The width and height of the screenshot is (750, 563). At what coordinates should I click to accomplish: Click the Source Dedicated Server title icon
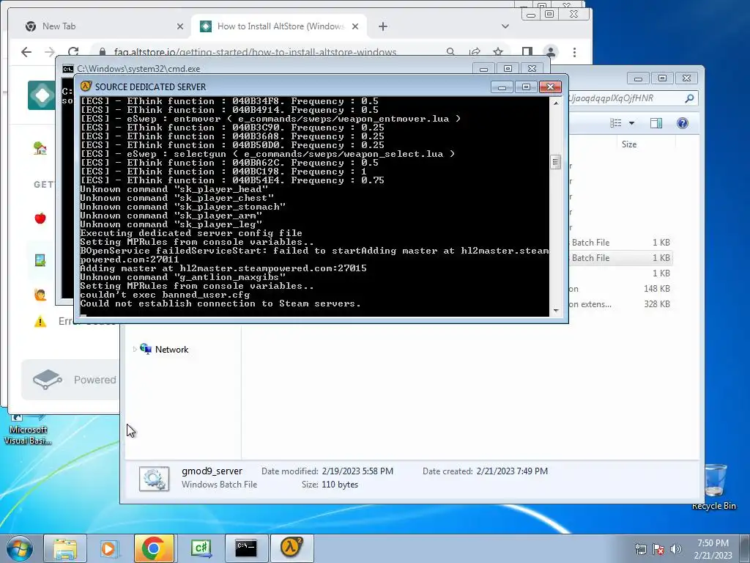pyautogui.click(x=86, y=87)
